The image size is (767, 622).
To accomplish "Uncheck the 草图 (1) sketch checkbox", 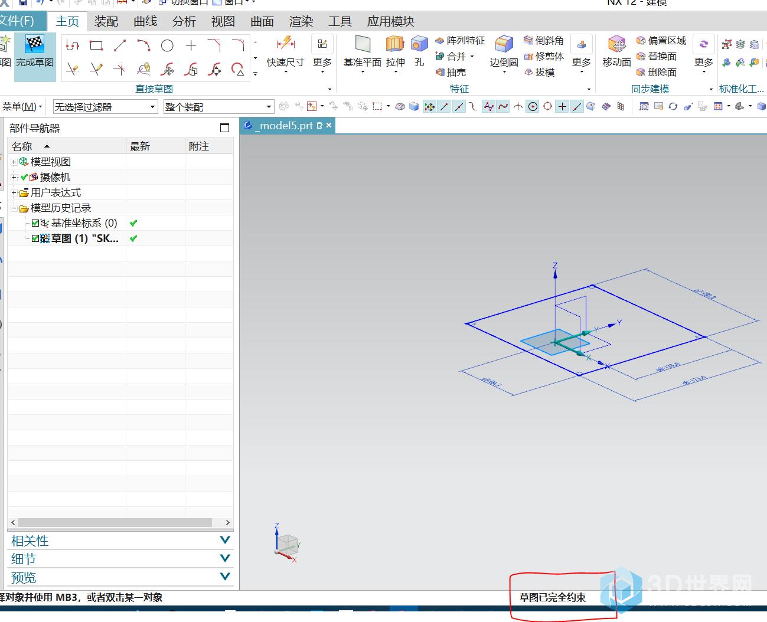I will [x=35, y=238].
